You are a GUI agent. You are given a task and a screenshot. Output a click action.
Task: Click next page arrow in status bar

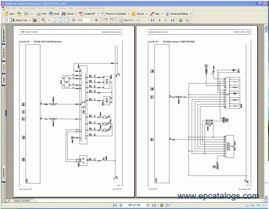tap(149, 205)
